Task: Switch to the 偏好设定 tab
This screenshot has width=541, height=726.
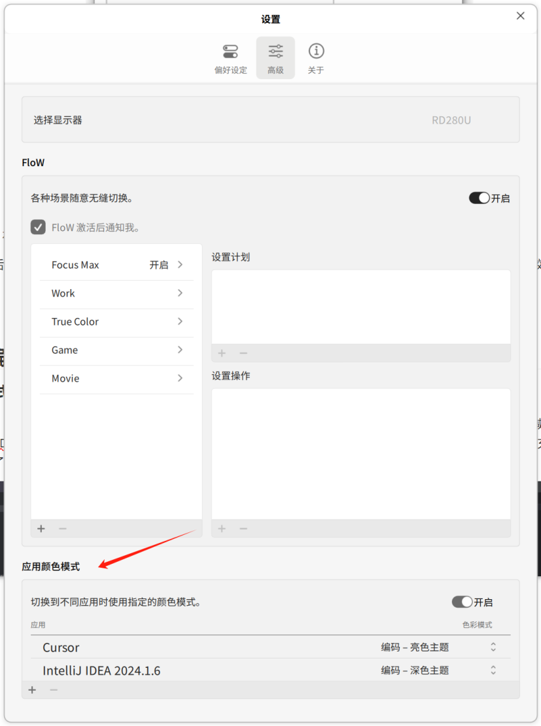Action: coord(230,58)
